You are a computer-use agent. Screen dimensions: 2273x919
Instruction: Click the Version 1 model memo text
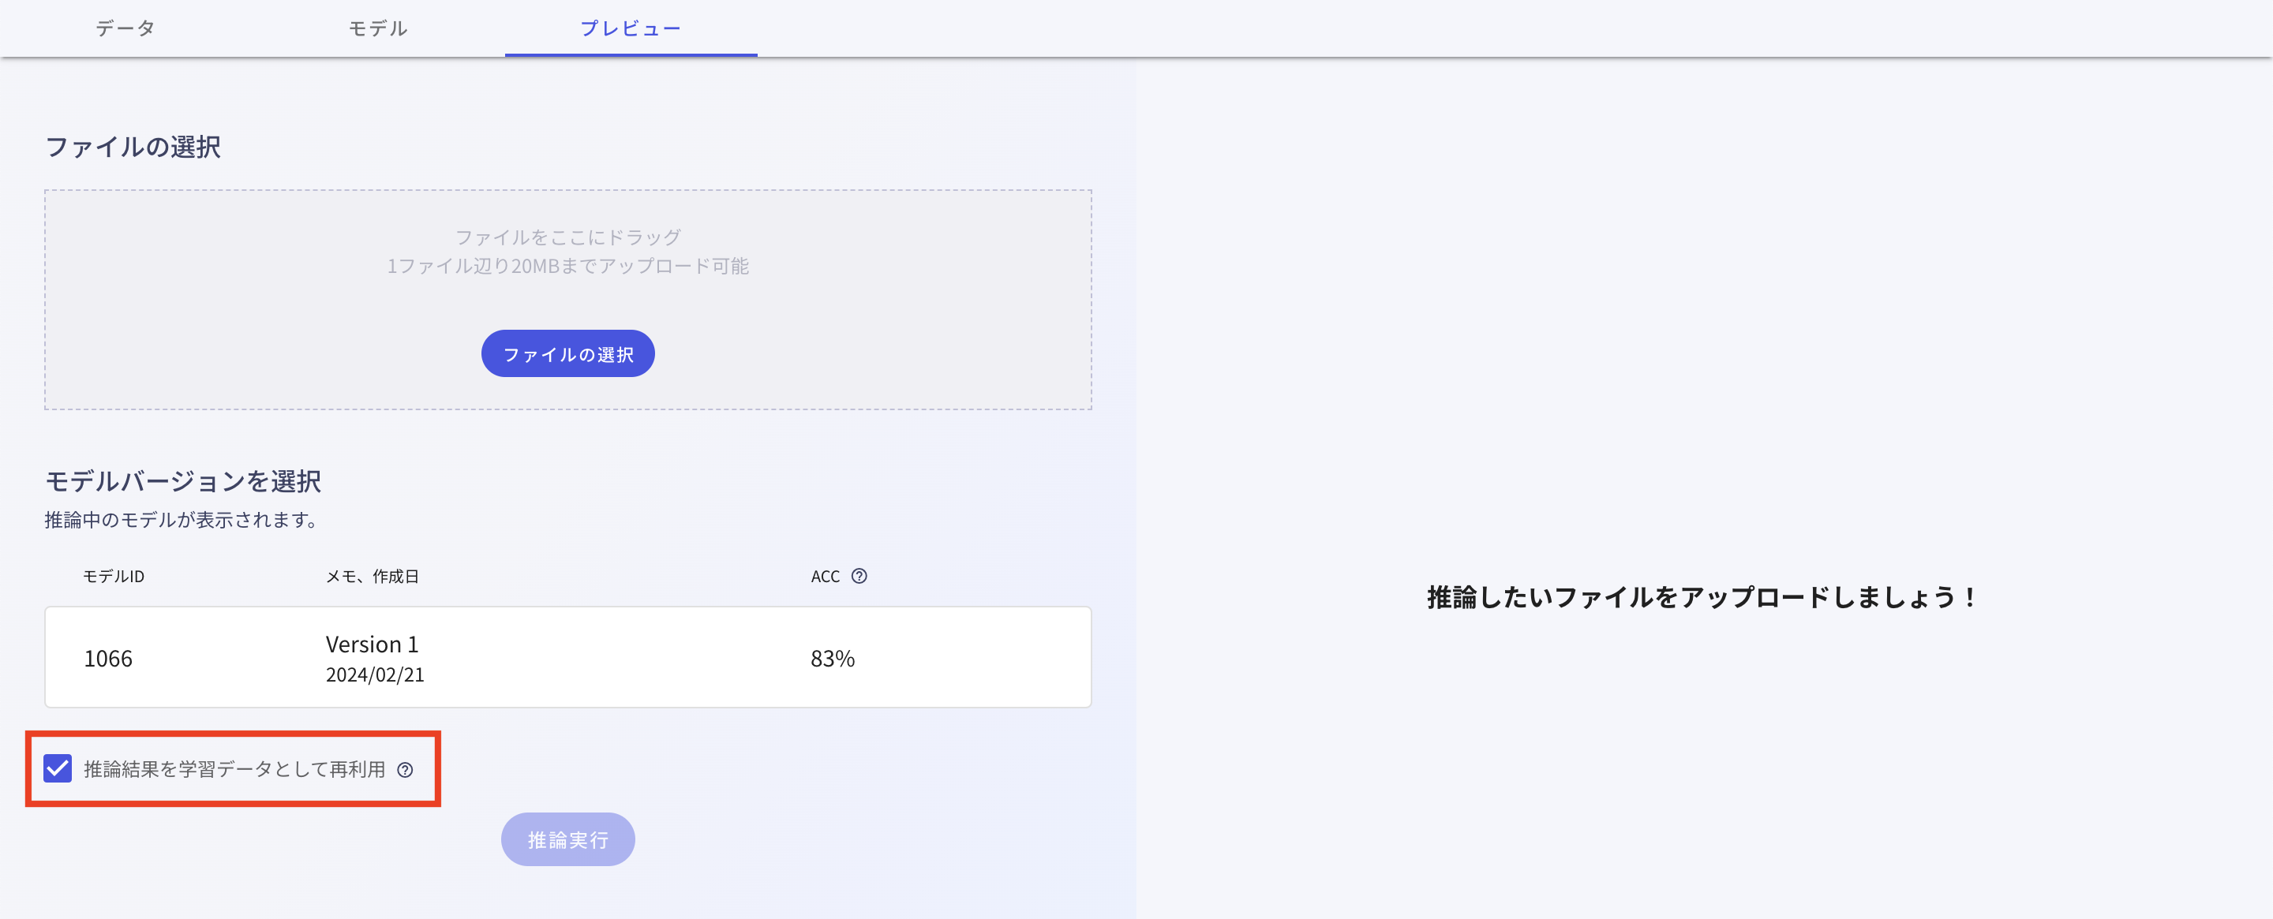(x=373, y=644)
